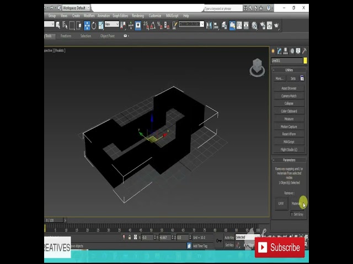Click the Mirror tool icon
353x264 pixels.
pyautogui.click(x=209, y=25)
